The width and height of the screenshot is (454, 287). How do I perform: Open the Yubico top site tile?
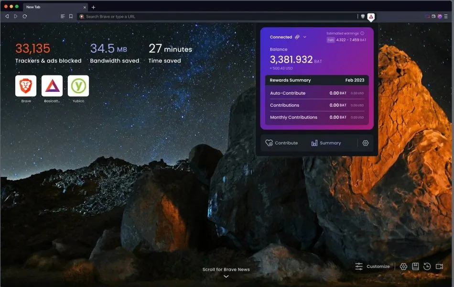[x=78, y=86]
